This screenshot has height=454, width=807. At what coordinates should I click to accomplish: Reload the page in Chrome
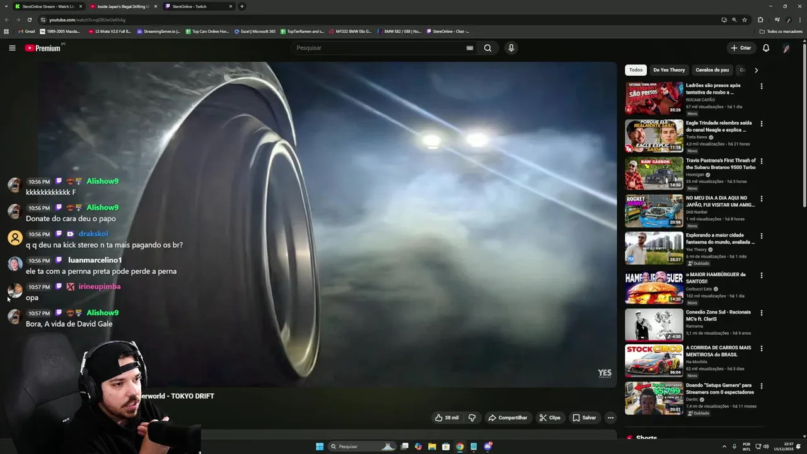tap(29, 20)
